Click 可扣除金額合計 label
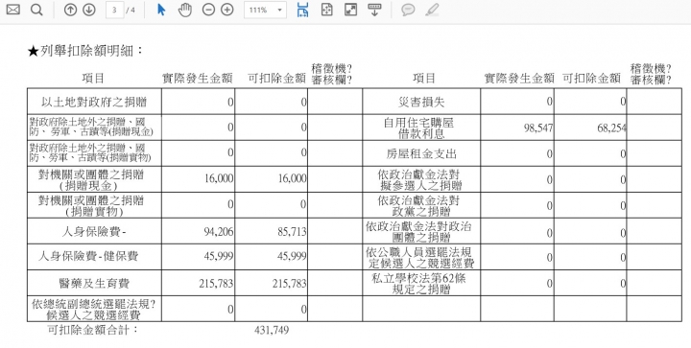The height and width of the screenshot is (348, 691). tap(92, 330)
